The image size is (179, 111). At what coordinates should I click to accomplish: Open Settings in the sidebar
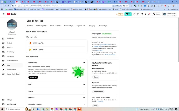(9, 100)
